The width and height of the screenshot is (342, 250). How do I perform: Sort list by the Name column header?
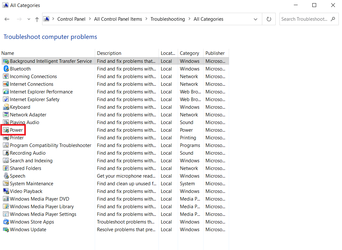[8, 53]
